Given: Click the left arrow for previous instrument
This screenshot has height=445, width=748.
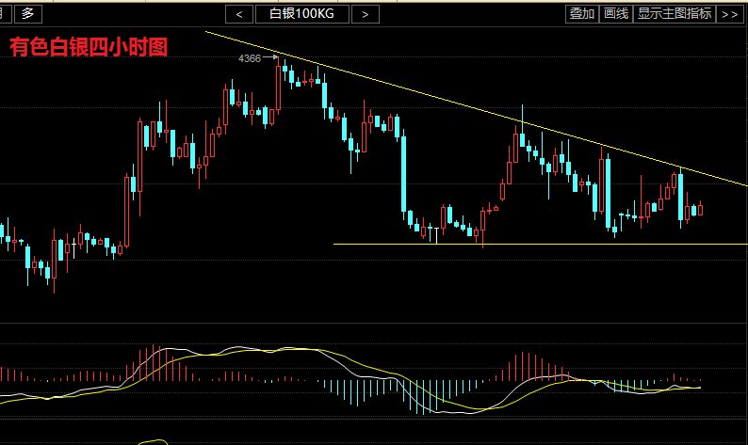Looking at the screenshot, I should coord(241,13).
